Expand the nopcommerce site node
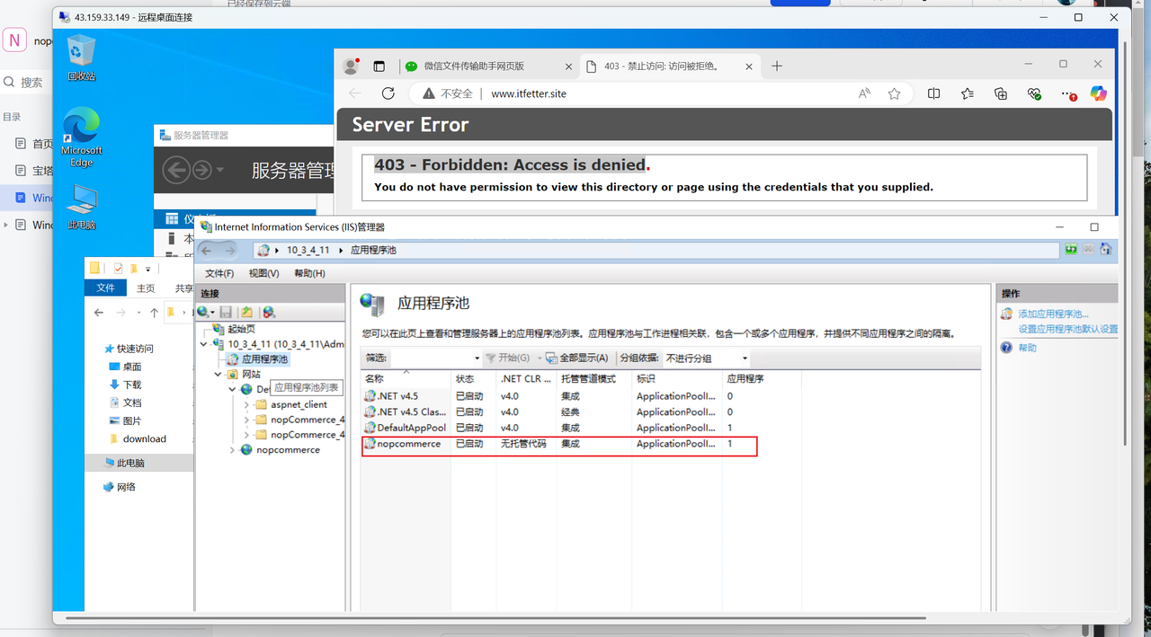Screen dimensions: 1151x637 click(x=233, y=450)
